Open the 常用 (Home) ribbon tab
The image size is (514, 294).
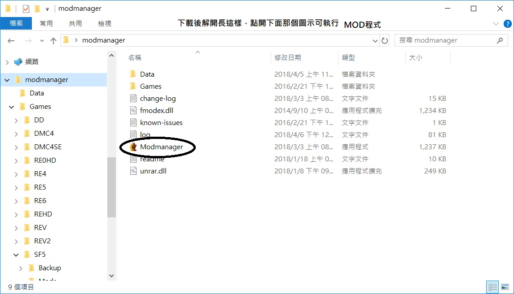[x=46, y=23]
